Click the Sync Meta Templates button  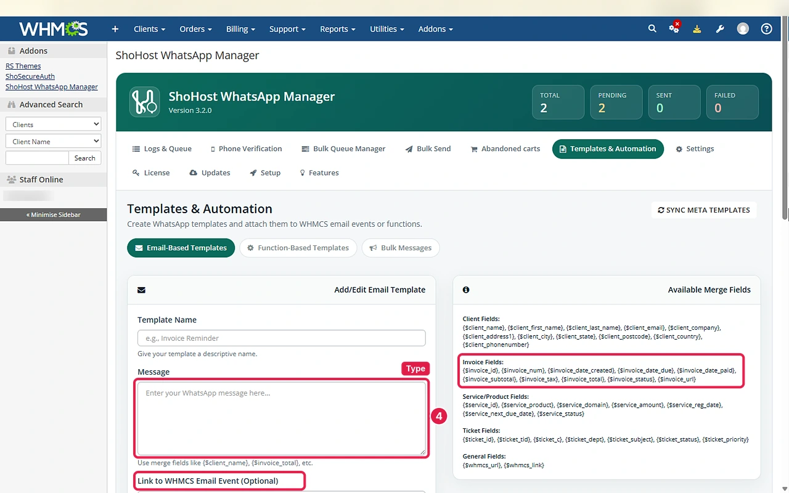pos(704,210)
